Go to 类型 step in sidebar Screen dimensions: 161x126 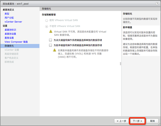tap(7, 14)
